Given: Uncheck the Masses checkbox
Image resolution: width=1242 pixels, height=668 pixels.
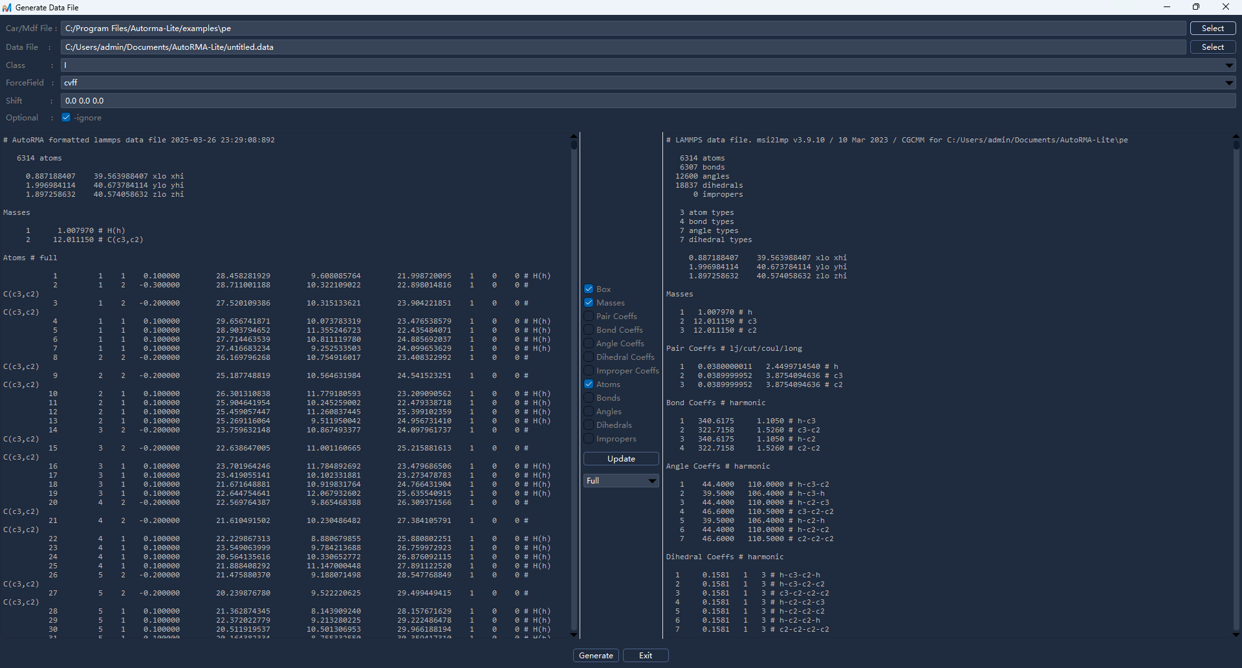Looking at the screenshot, I should pyautogui.click(x=589, y=302).
